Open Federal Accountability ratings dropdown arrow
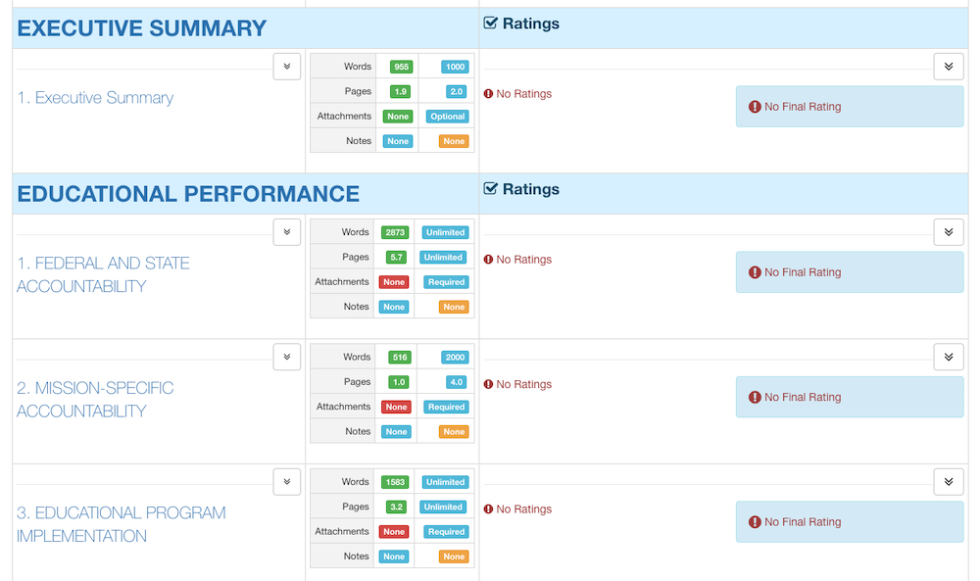This screenshot has height=581, width=980. [948, 232]
